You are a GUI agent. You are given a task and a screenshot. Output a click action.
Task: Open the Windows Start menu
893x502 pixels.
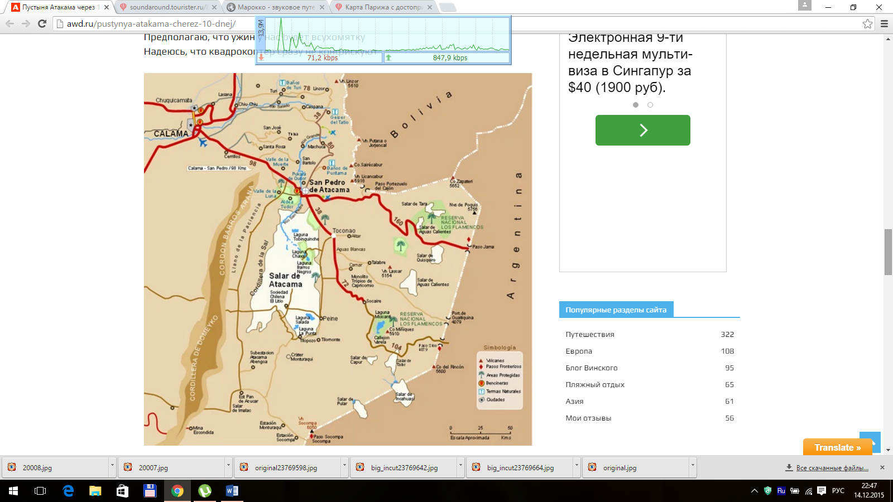tap(13, 491)
